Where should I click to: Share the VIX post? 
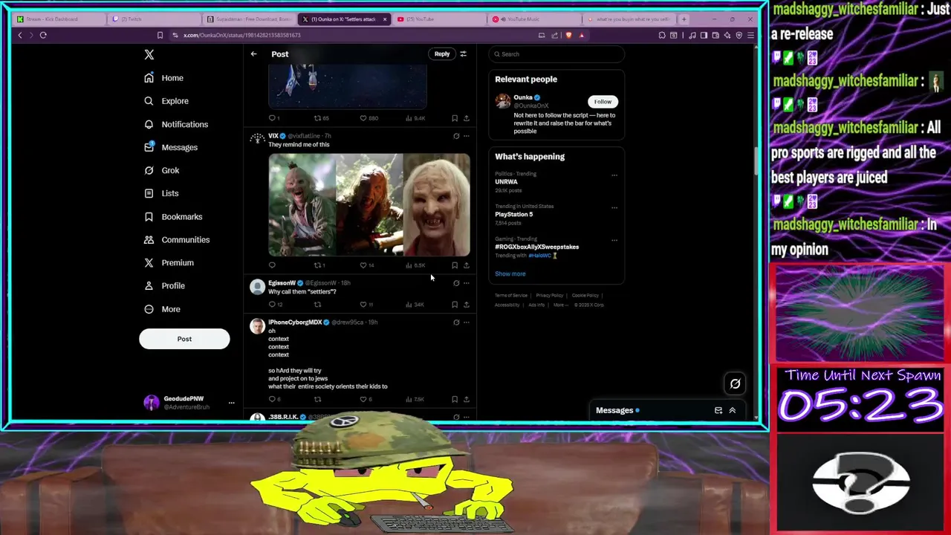[467, 265]
